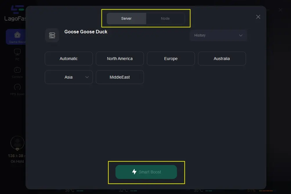Viewport: 291px width, 194px height.
Task: Select the North America server
Action: 120,59
